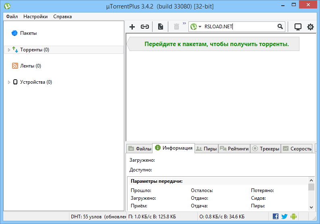Screen dimensions: 320x224
Task: Click the Add Torrent from URL link icon
Action: [145, 27]
